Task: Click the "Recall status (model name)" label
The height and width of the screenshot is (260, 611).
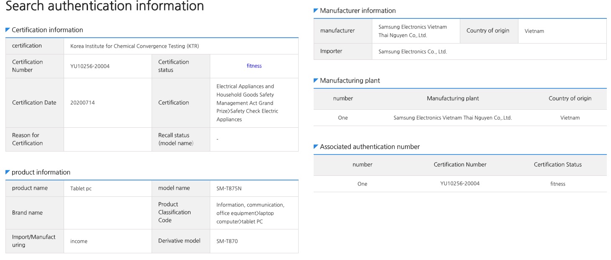Action: tap(176, 139)
